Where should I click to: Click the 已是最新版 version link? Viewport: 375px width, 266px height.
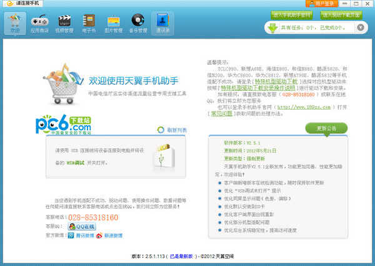pos(181,257)
